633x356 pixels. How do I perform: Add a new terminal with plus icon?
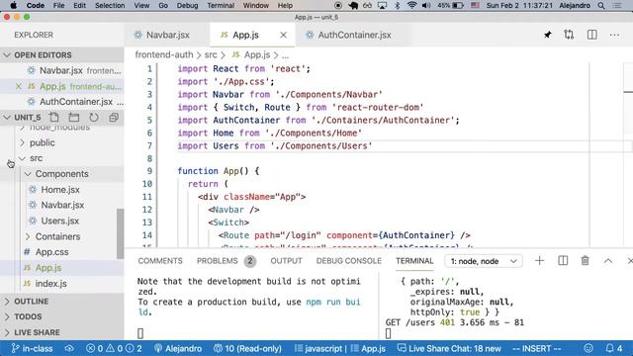[539, 261]
